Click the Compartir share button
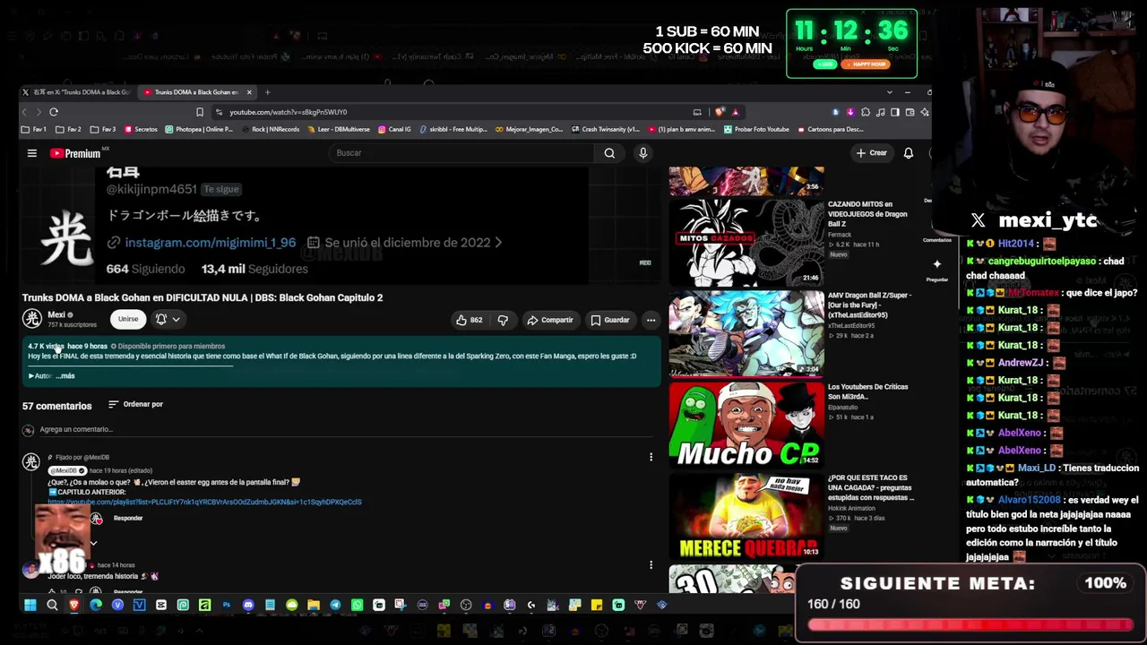The image size is (1147, 645). 549,320
